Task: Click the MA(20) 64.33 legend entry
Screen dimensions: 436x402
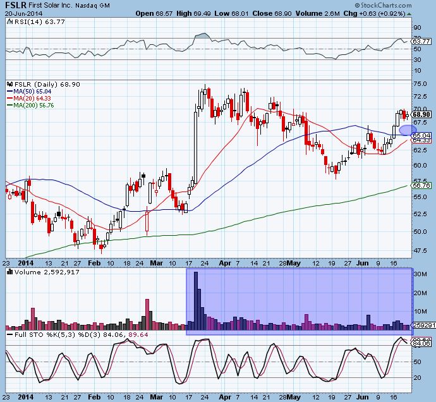Action: pyautogui.click(x=29, y=98)
